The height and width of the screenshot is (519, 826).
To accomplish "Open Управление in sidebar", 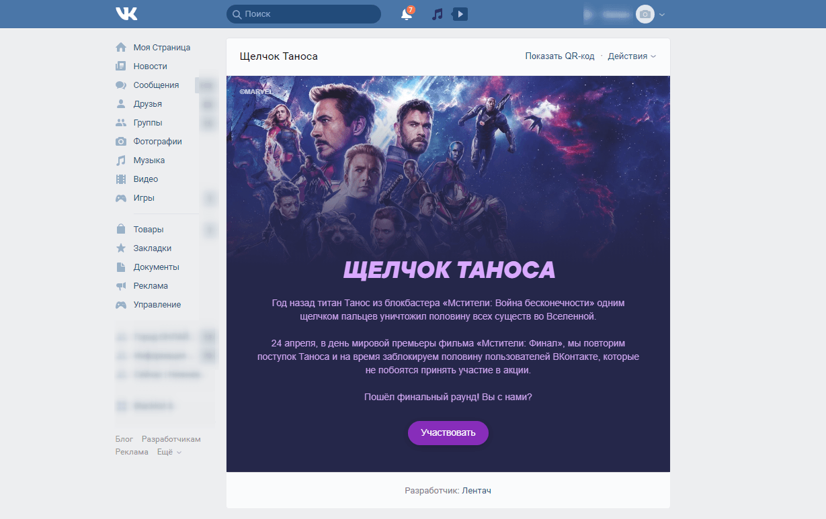I will tap(157, 305).
